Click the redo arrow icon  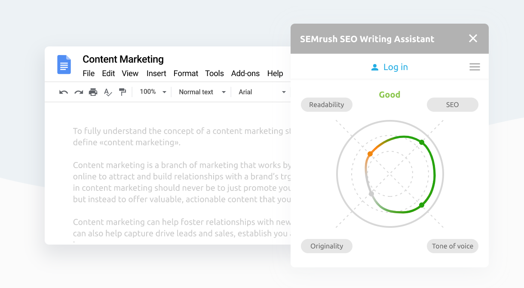[79, 92]
